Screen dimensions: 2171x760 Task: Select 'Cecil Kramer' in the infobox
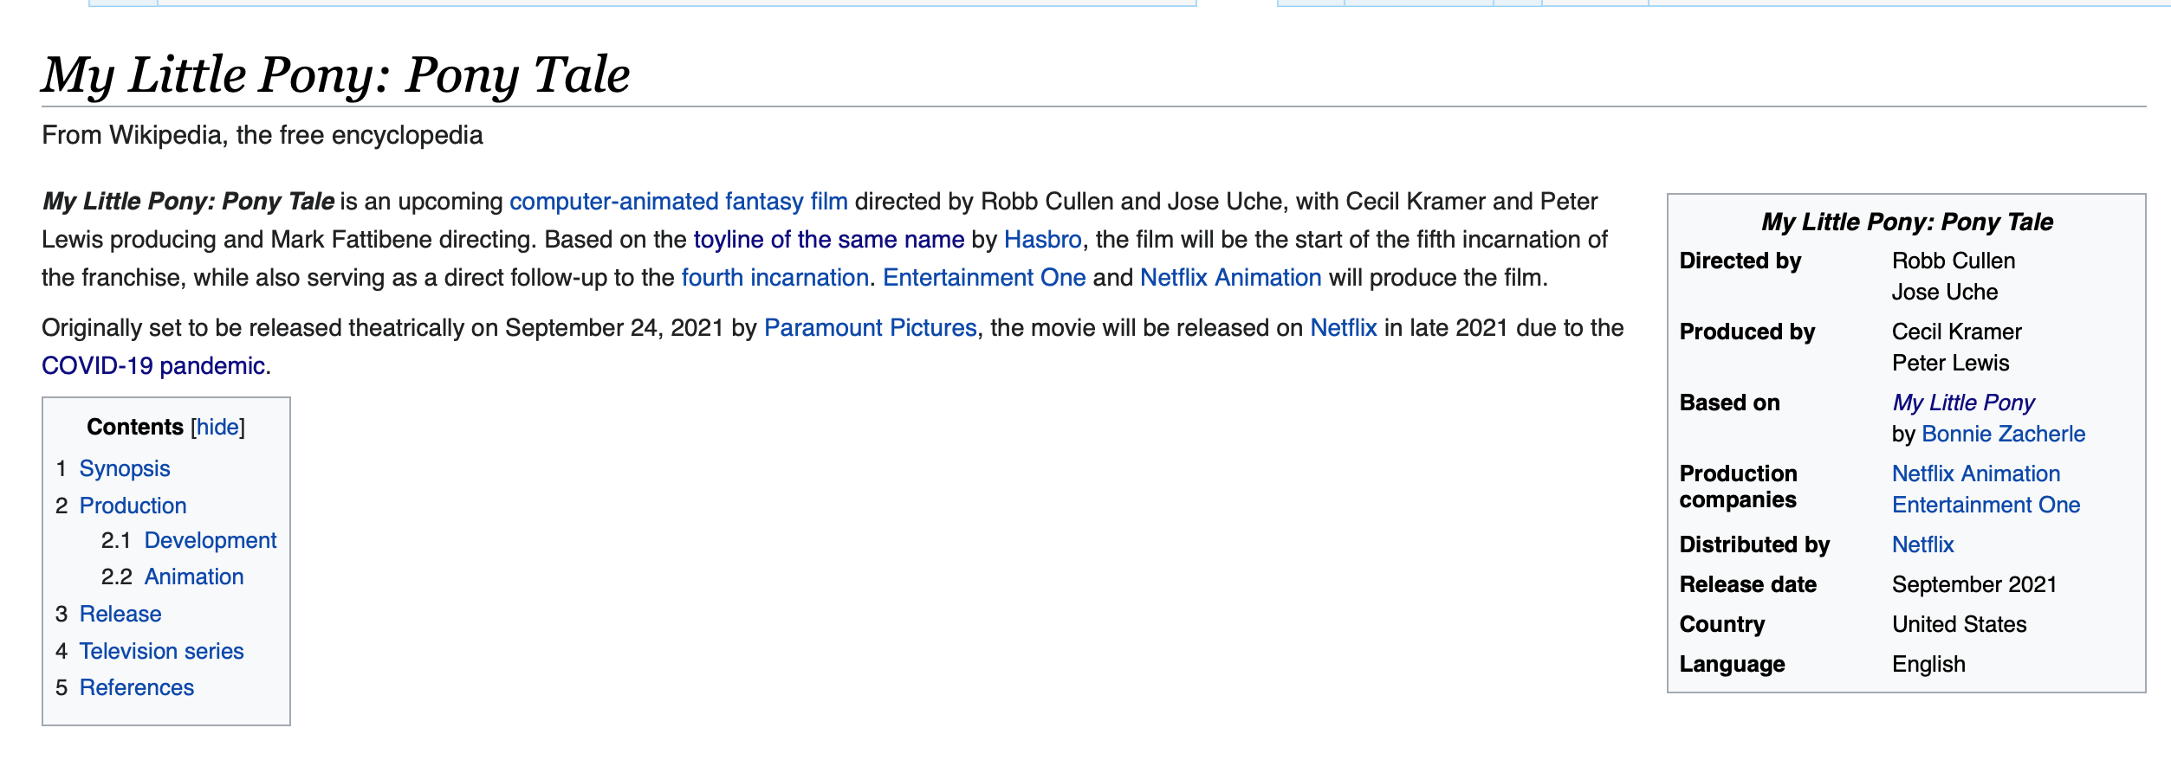click(x=1957, y=332)
